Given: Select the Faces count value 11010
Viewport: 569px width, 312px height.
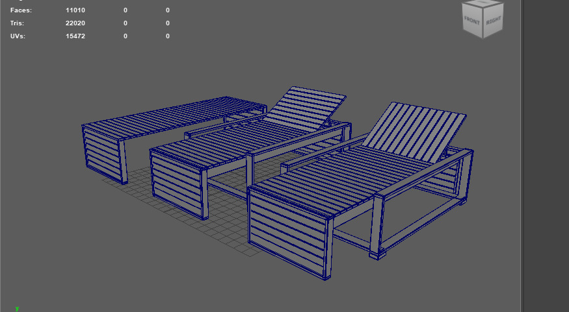Looking at the screenshot, I should pos(75,10).
